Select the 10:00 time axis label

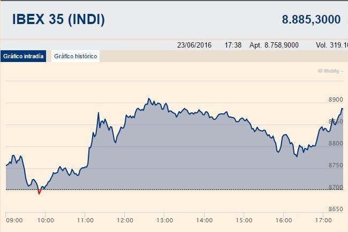tap(46, 220)
